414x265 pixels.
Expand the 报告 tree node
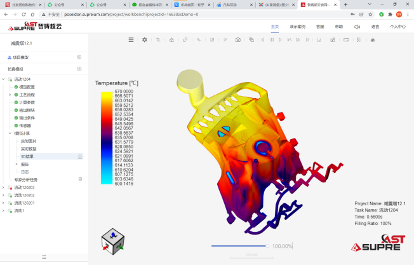pyautogui.click(x=17, y=164)
